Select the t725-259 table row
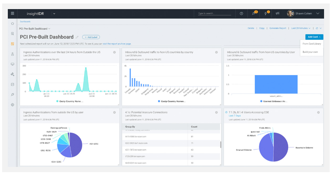The width and height of the screenshot is (331, 173). (171, 157)
